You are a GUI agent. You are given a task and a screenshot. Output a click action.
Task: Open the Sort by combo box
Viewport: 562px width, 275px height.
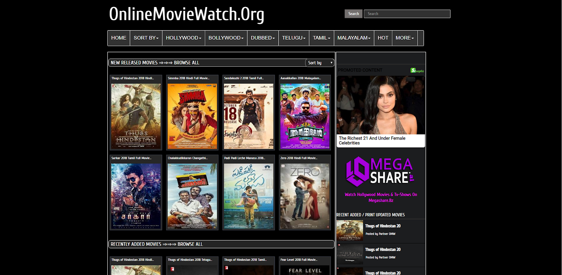click(319, 63)
